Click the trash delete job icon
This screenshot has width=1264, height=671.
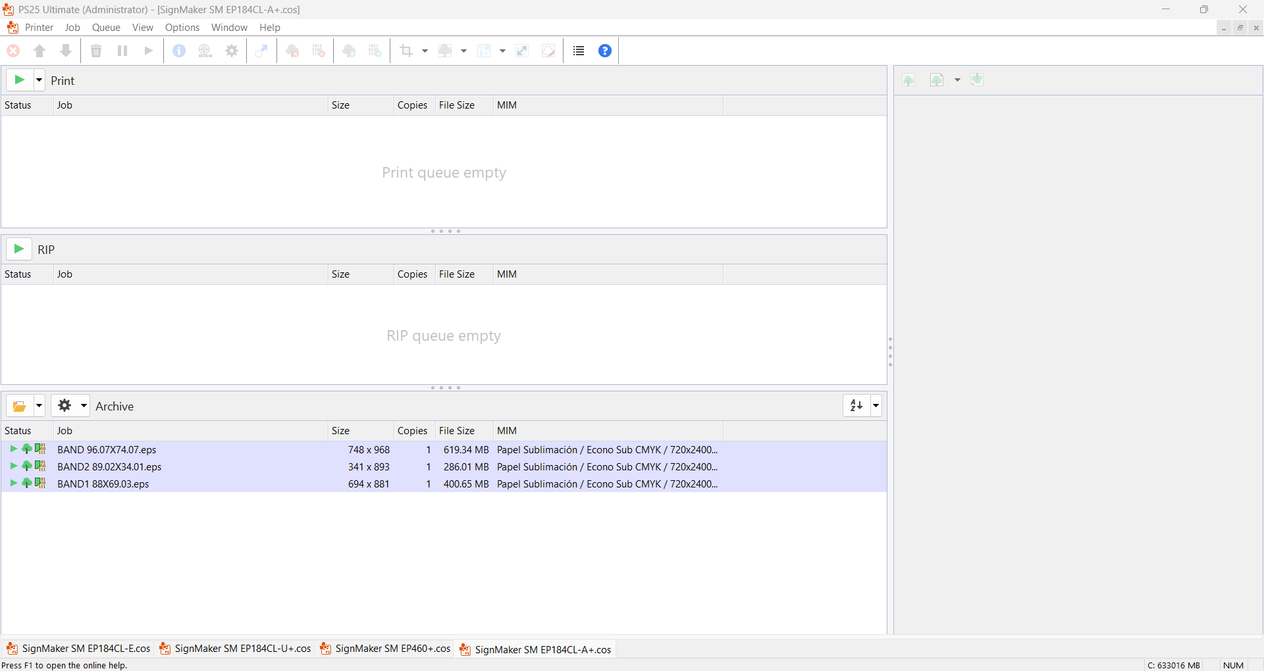(x=96, y=51)
